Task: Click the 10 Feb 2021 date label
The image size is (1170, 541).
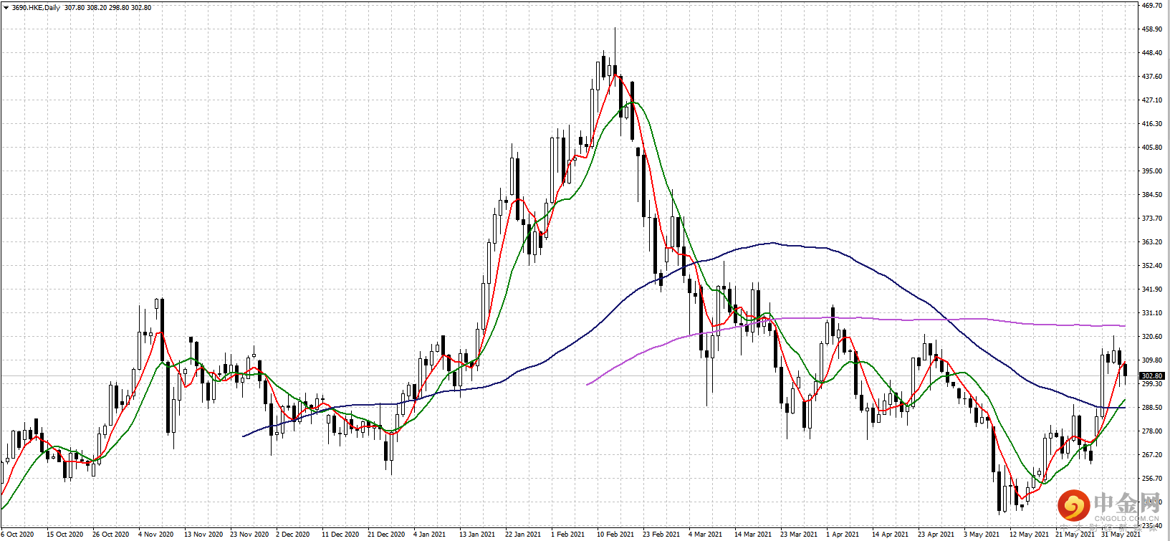Action: click(x=615, y=535)
